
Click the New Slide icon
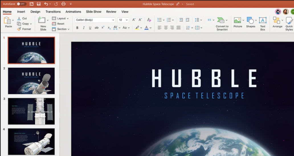click(x=42, y=20)
